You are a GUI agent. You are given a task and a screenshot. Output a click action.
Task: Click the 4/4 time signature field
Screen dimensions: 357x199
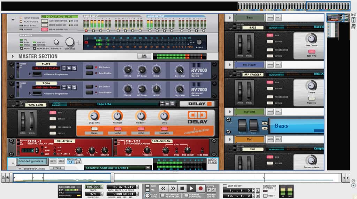93,194
